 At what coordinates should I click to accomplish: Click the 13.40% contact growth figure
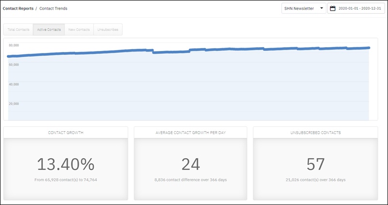[x=66, y=164]
